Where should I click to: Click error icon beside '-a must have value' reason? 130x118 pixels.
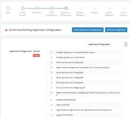coord(52,68)
